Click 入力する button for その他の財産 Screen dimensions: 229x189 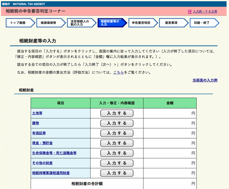(117, 163)
